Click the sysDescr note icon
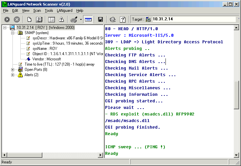 pos(28,38)
